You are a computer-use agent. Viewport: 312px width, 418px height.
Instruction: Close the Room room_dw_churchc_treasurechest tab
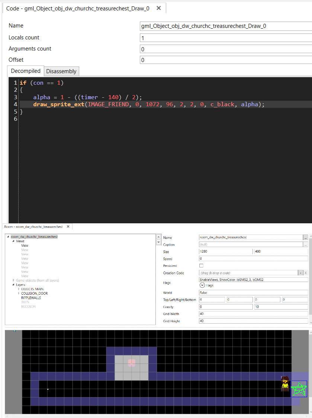pos(68,227)
